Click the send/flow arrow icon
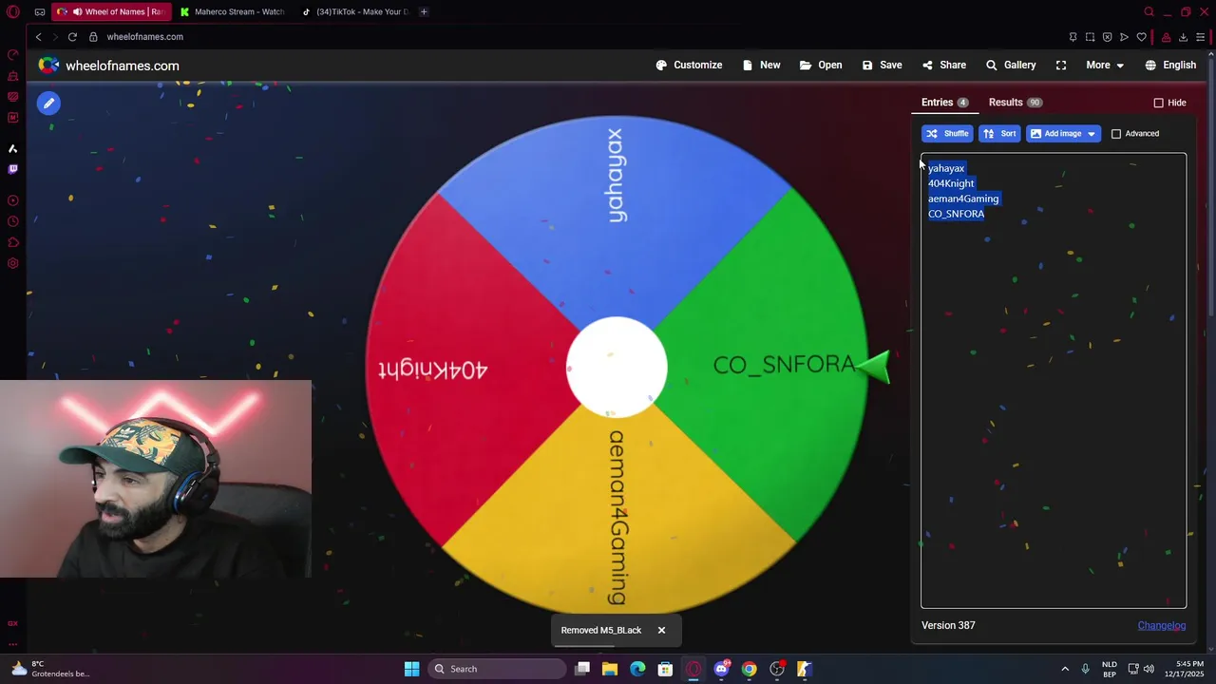 (x=1124, y=37)
